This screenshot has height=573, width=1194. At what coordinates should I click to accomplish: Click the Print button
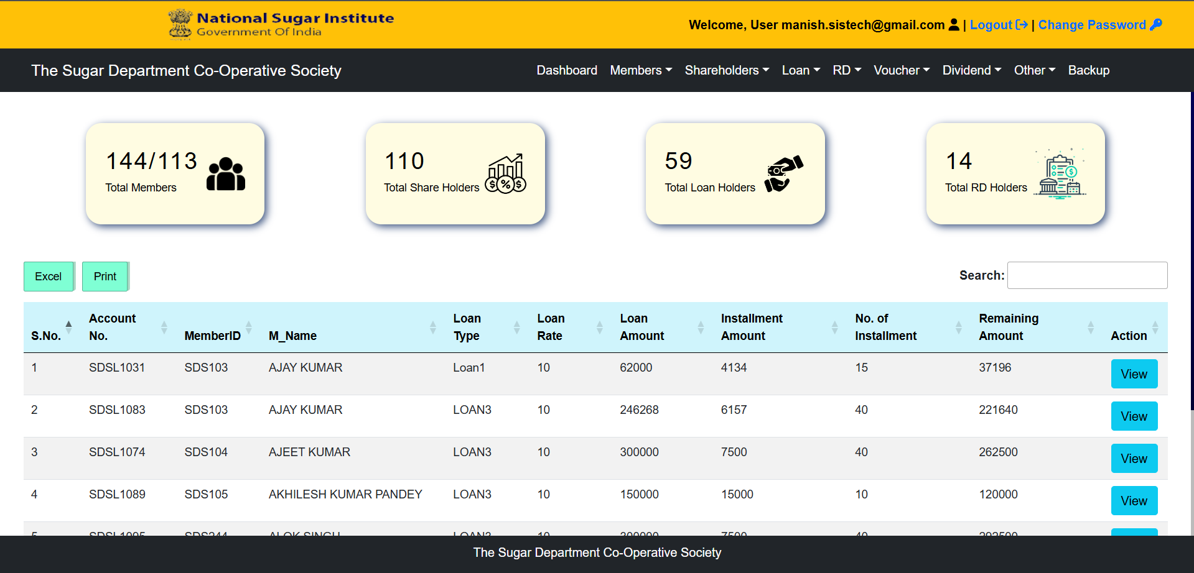click(105, 277)
